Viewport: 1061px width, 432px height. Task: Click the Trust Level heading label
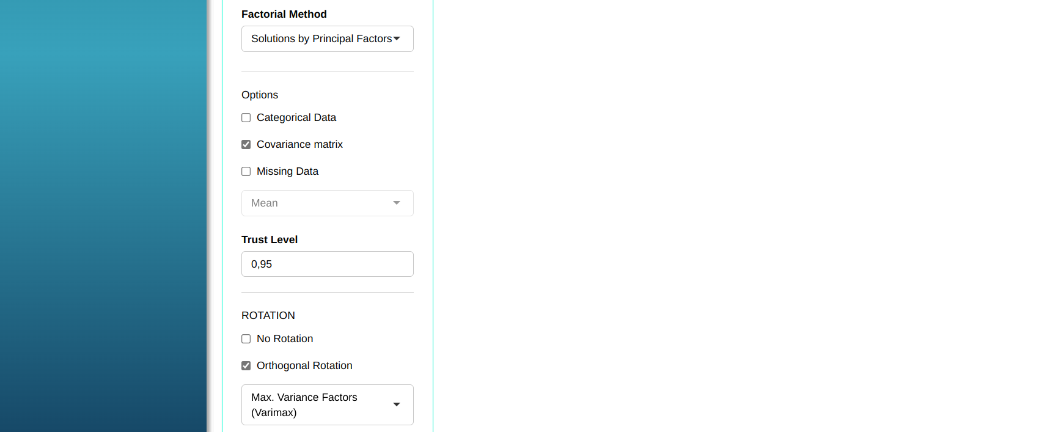270,240
